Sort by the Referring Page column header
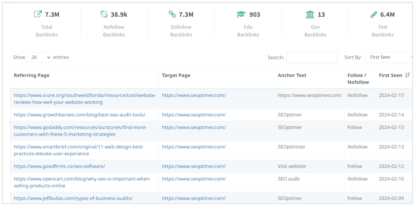Viewport: 415px width, 206px height. click(x=32, y=75)
